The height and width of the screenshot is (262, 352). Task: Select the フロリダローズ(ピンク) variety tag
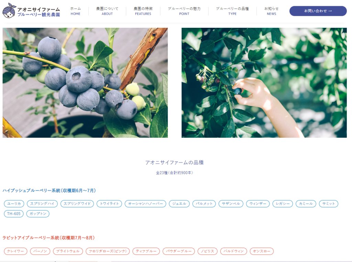[108, 251]
